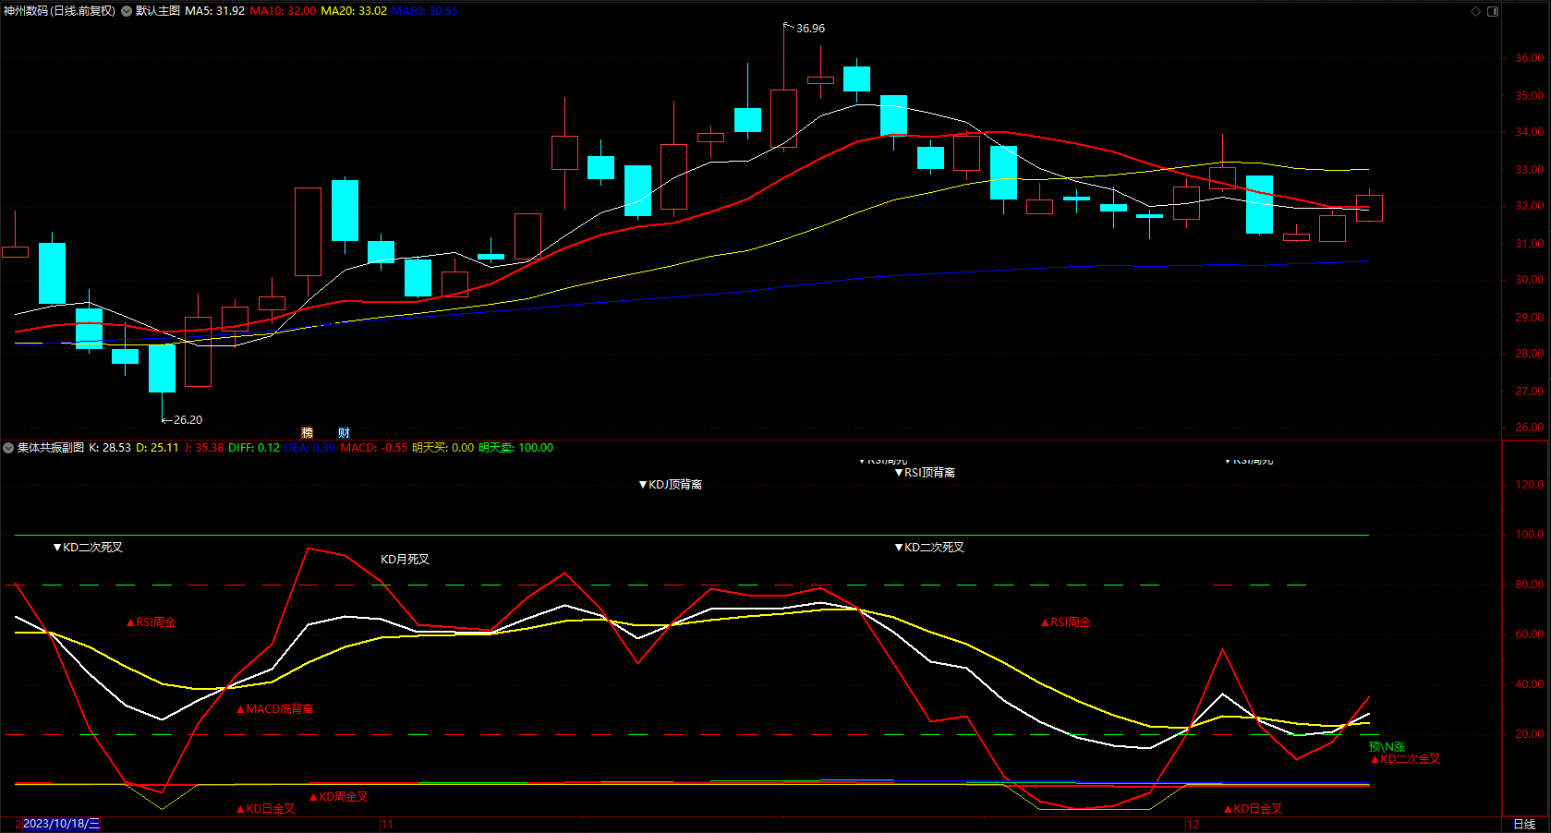Screen dimensions: 1551x833
Task: Click the 36.96 high price label
Action: 811,29
